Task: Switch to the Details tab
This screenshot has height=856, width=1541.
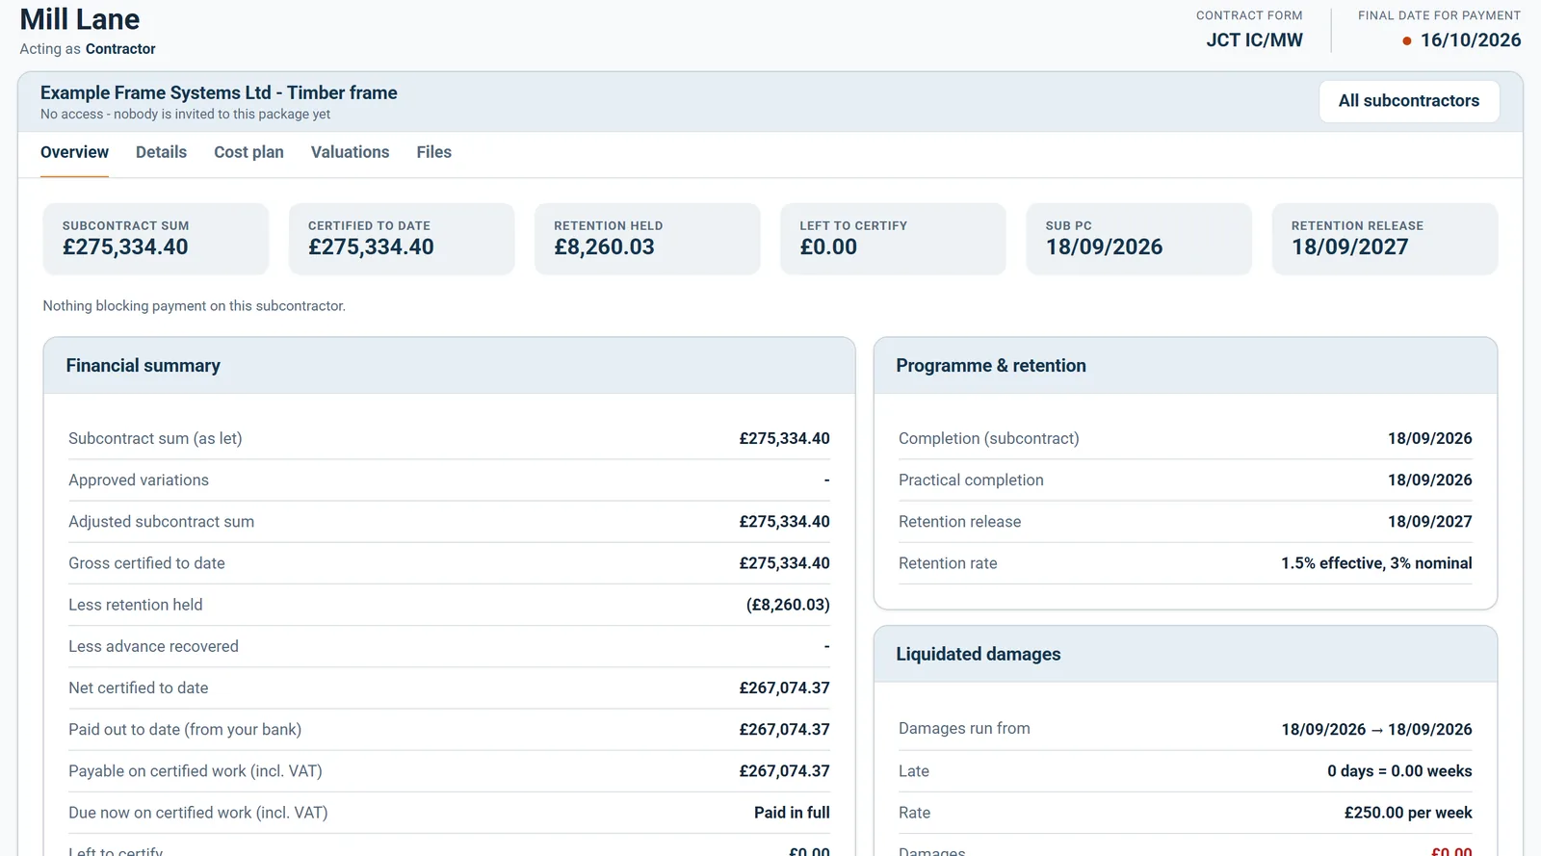Action: (161, 152)
